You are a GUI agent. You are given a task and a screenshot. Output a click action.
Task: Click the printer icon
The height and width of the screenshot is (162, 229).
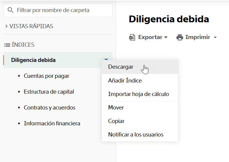tap(180, 37)
